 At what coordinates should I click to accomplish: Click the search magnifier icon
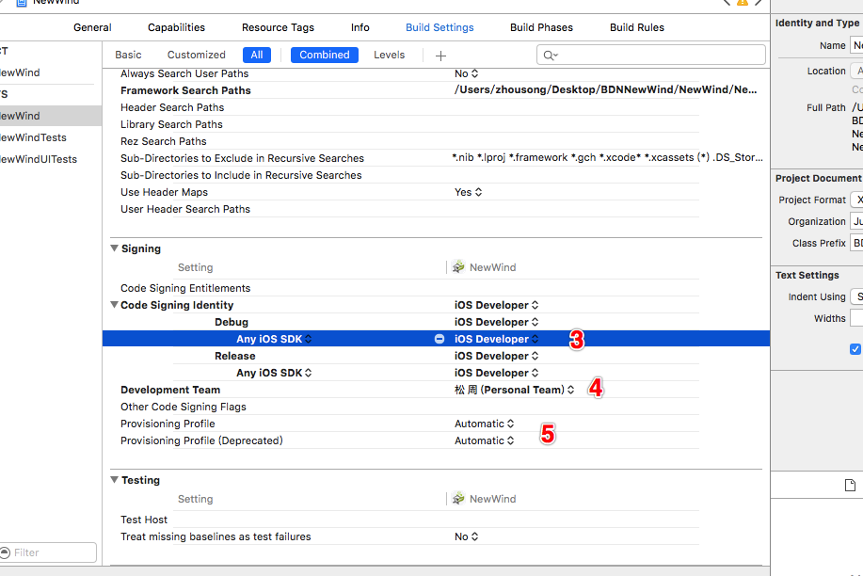pyautogui.click(x=550, y=56)
